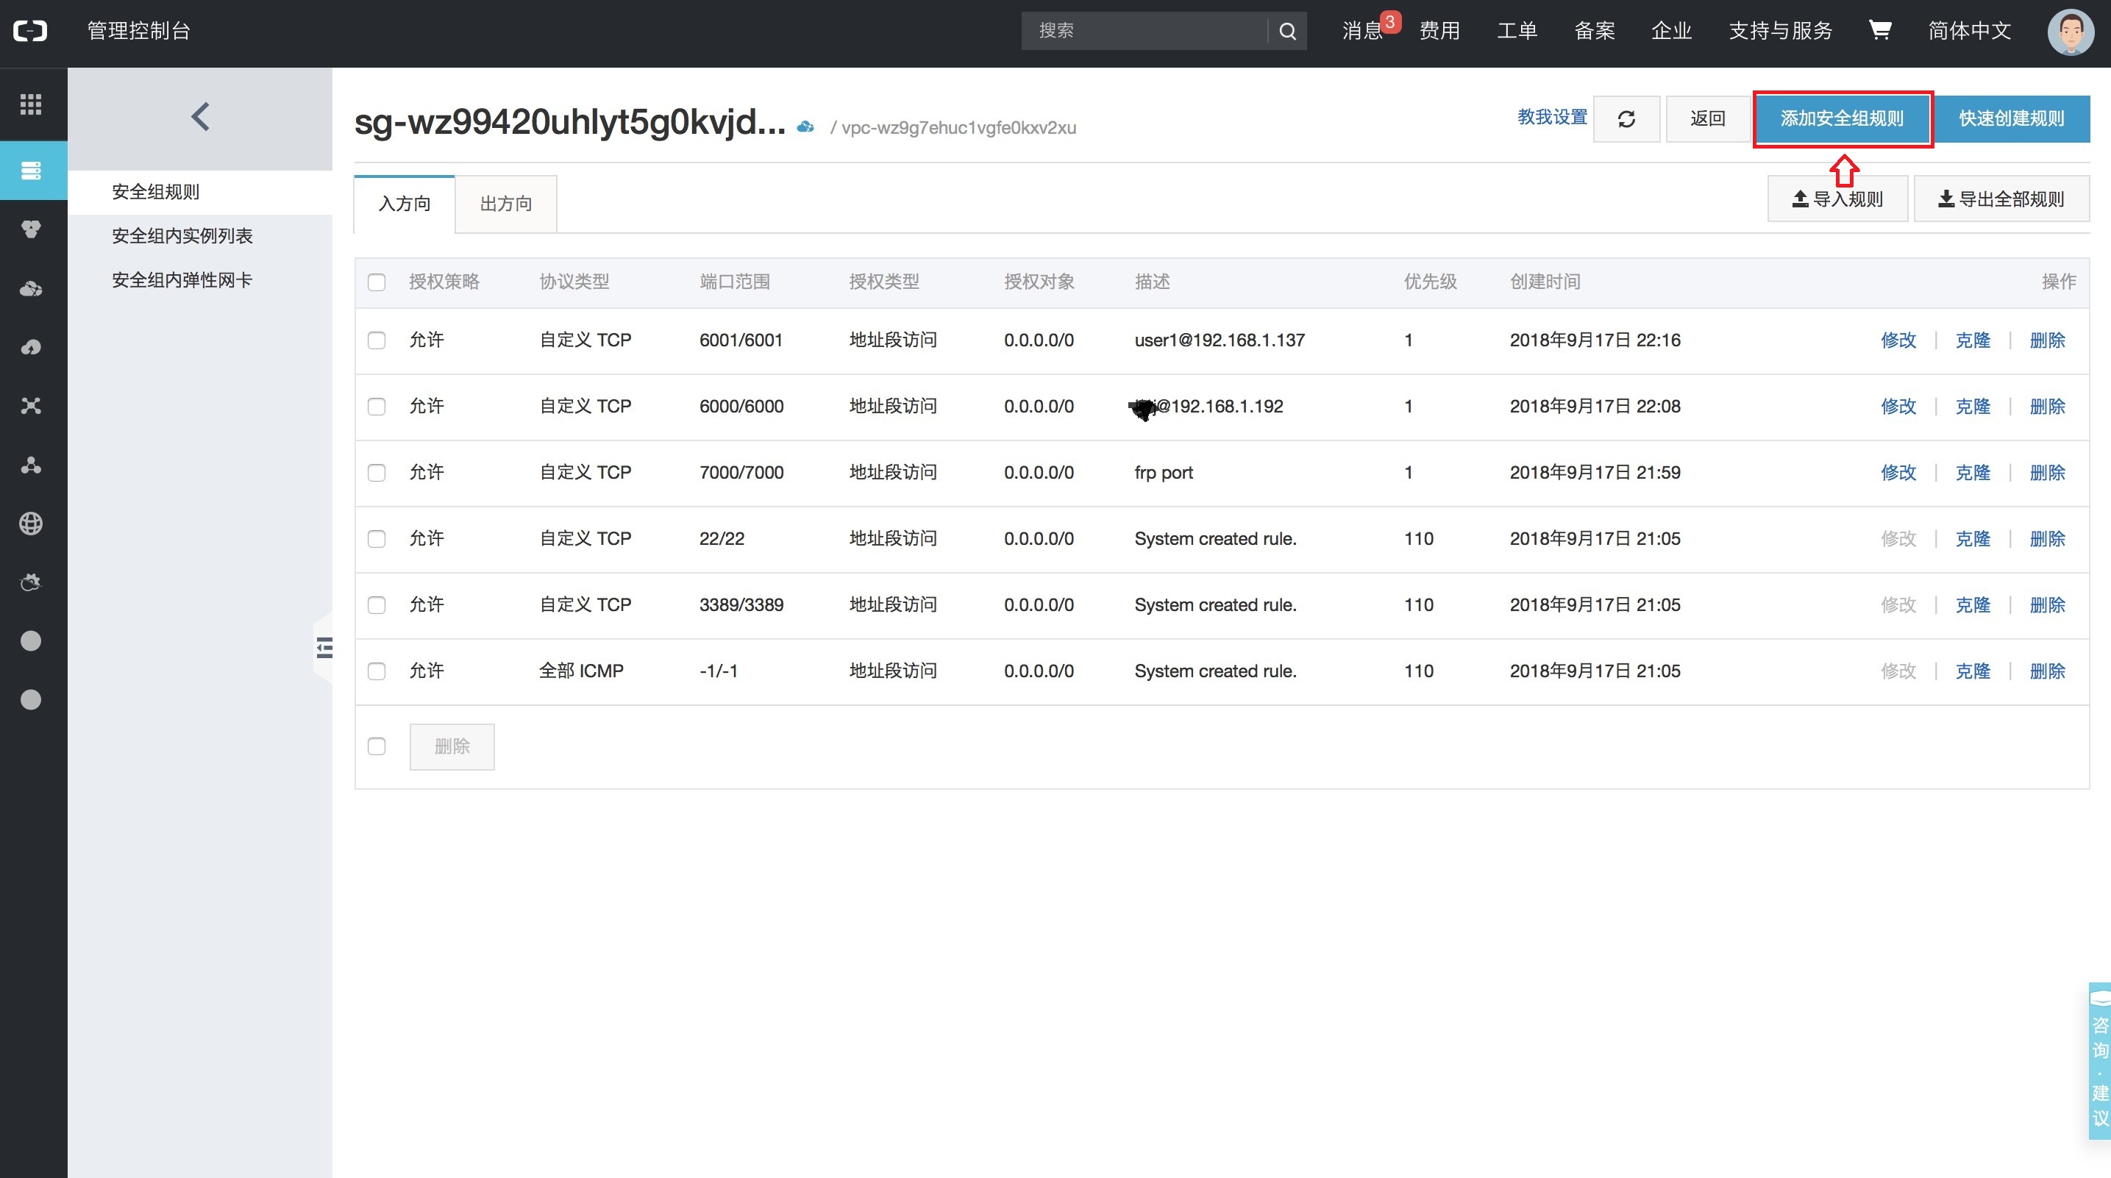
Task: Switch to the 出方向 tab
Action: [505, 204]
